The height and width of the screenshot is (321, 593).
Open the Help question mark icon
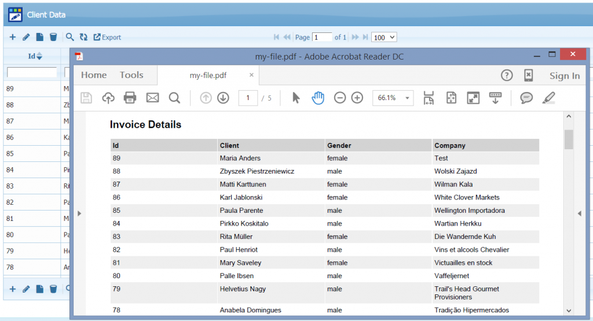coord(507,75)
